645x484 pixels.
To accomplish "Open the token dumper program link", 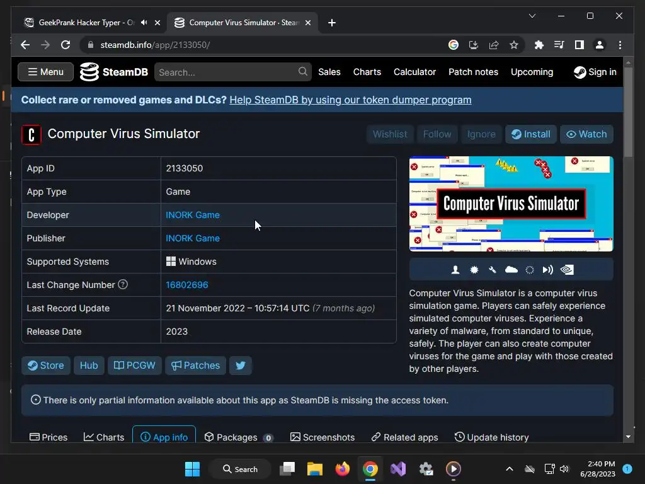I will tap(350, 100).
